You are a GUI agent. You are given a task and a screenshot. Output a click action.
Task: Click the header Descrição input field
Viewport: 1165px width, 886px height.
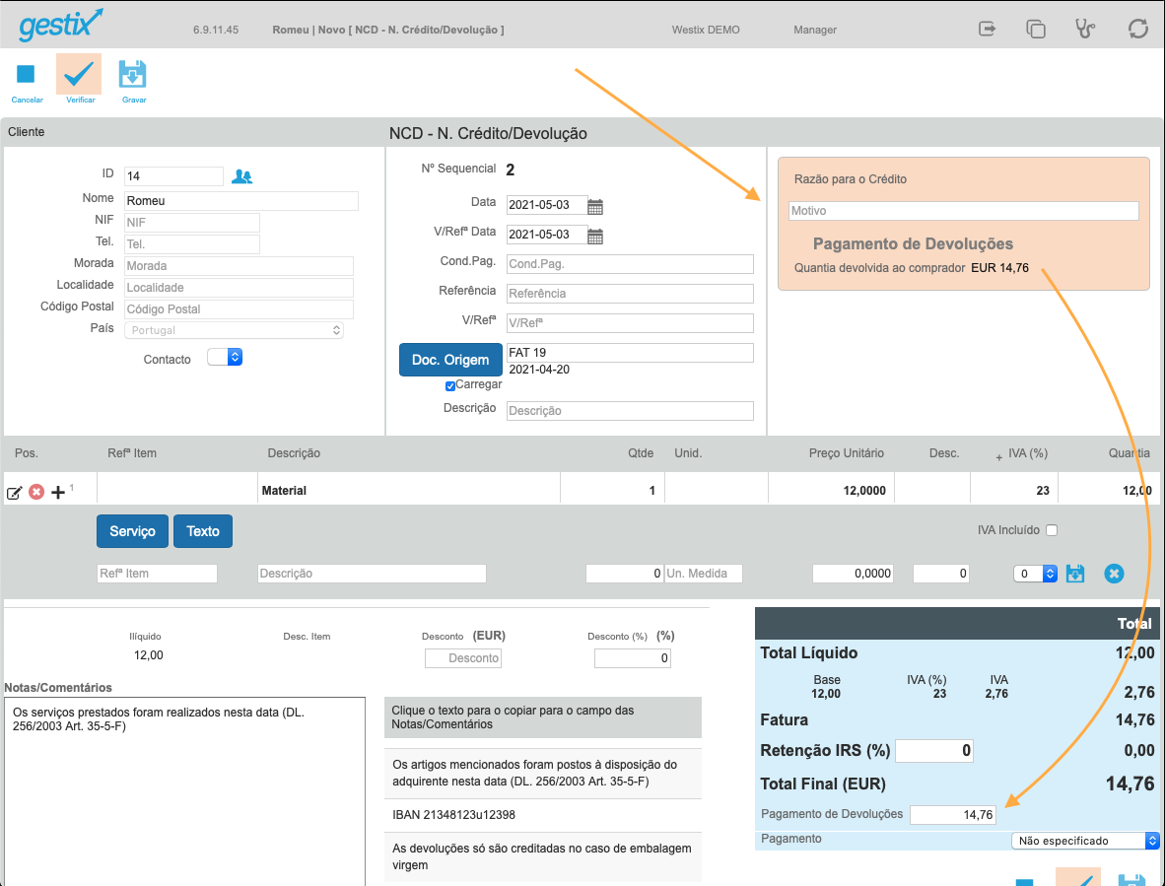point(630,411)
